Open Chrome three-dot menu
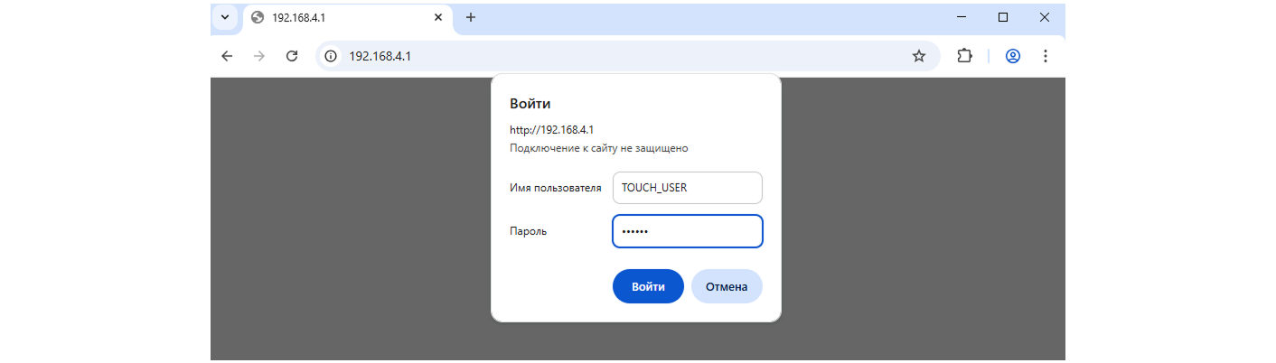 1046,56
